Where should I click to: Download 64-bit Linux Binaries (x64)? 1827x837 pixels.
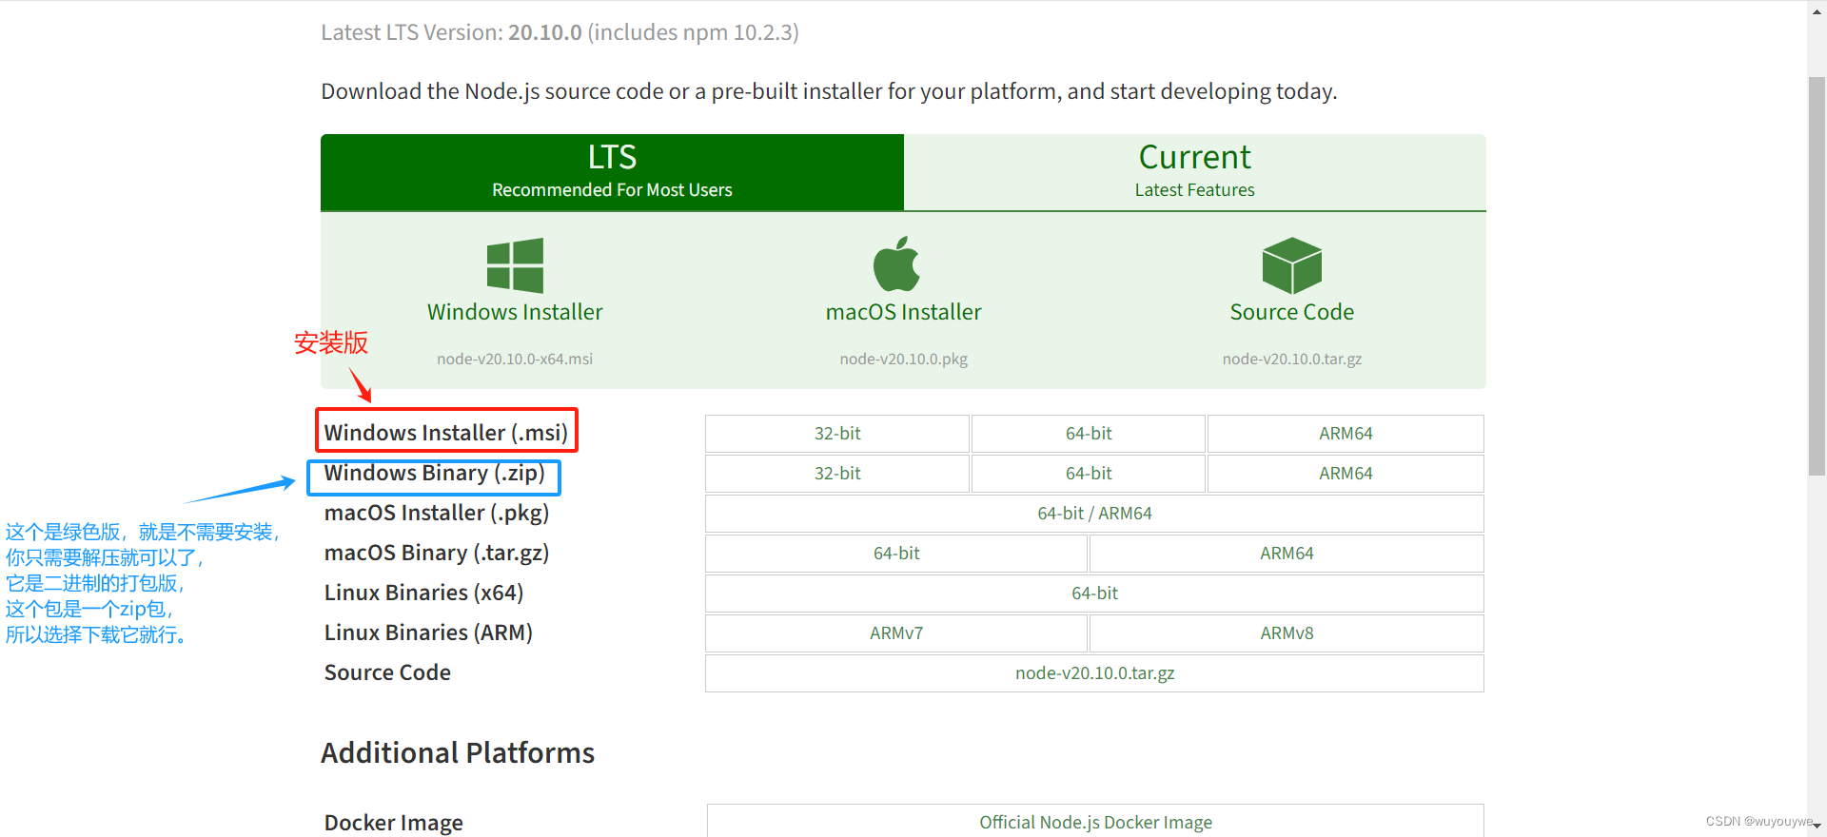click(1094, 594)
